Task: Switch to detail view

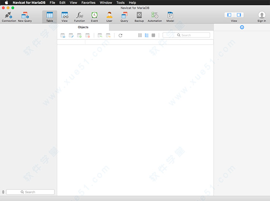Action: (x=153, y=35)
